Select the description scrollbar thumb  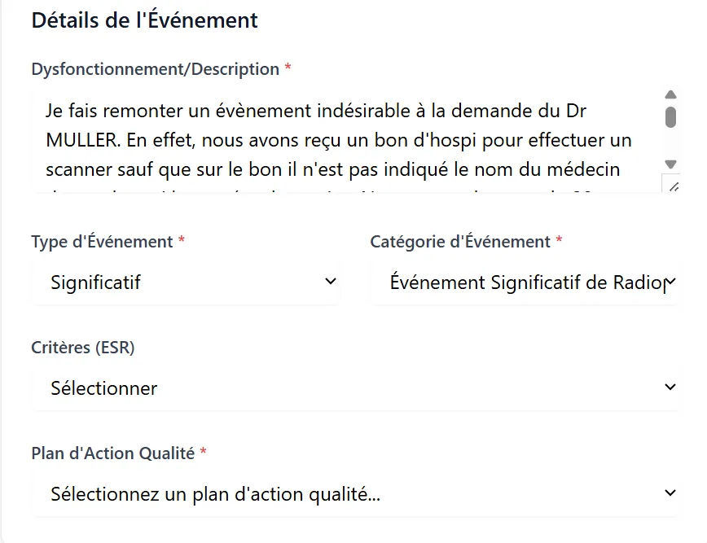[670, 117]
